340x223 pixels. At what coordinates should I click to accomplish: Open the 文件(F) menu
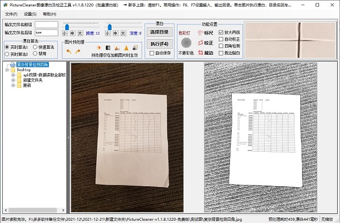click(11, 14)
